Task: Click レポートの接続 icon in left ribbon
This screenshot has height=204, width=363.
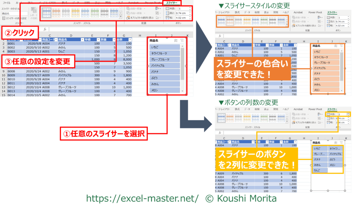Action: tap(33, 14)
